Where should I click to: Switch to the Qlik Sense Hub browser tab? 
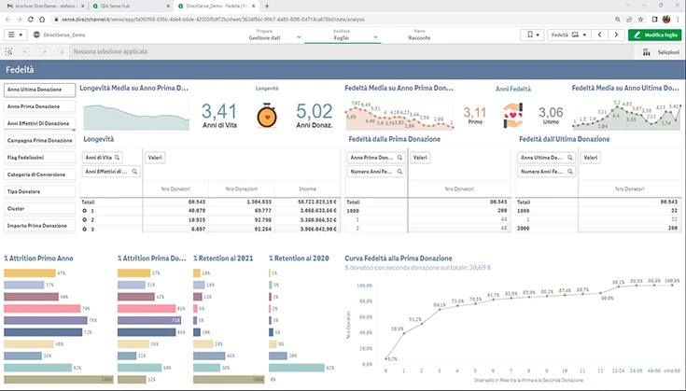[130, 7]
